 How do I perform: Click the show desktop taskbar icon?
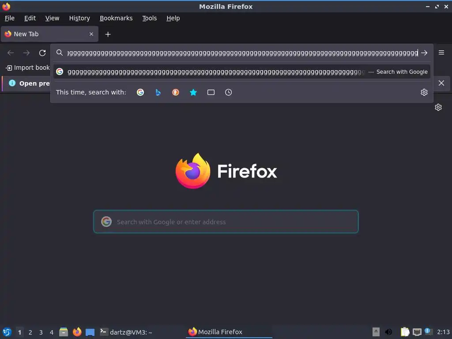click(90, 332)
